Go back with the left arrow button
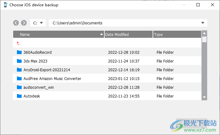220x135 pixels. pyautogui.click(x=16, y=23)
